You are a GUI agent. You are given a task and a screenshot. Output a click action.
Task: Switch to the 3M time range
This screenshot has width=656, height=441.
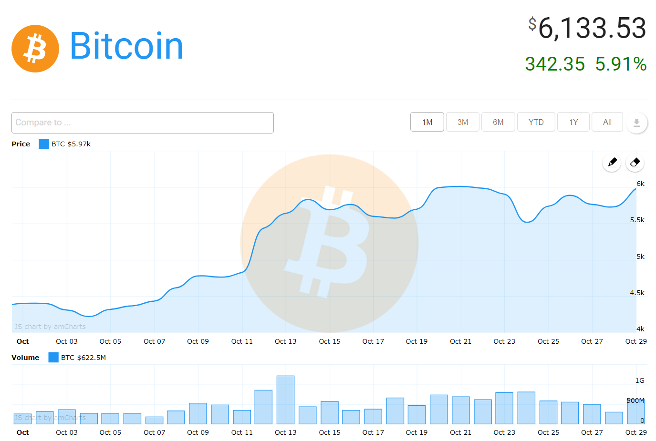(x=462, y=122)
